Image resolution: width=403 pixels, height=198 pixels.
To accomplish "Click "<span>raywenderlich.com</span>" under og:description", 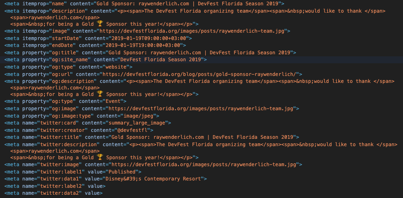I will [55, 88].
